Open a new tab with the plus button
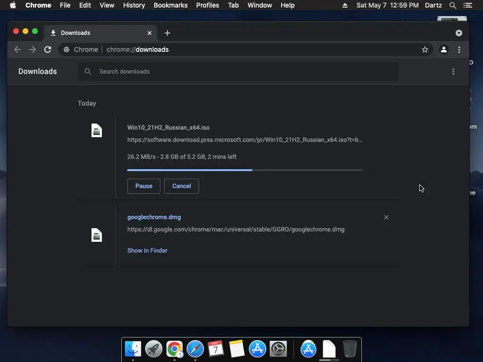 [167, 33]
